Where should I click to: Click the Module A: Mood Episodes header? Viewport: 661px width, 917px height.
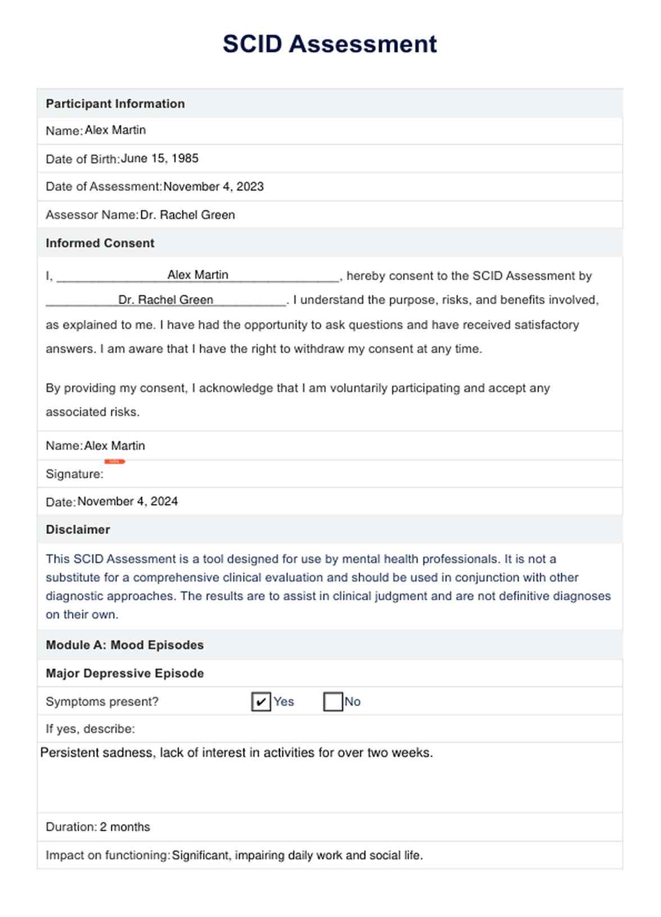(x=125, y=645)
